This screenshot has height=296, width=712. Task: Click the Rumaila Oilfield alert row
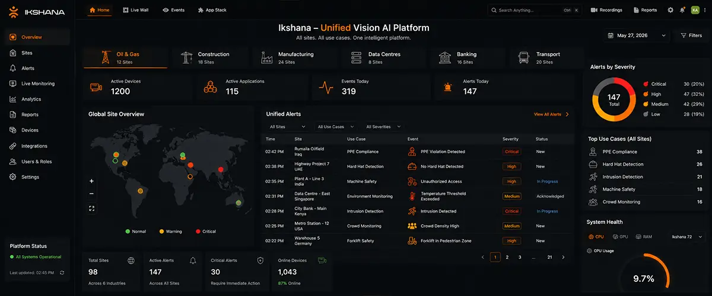coord(418,152)
